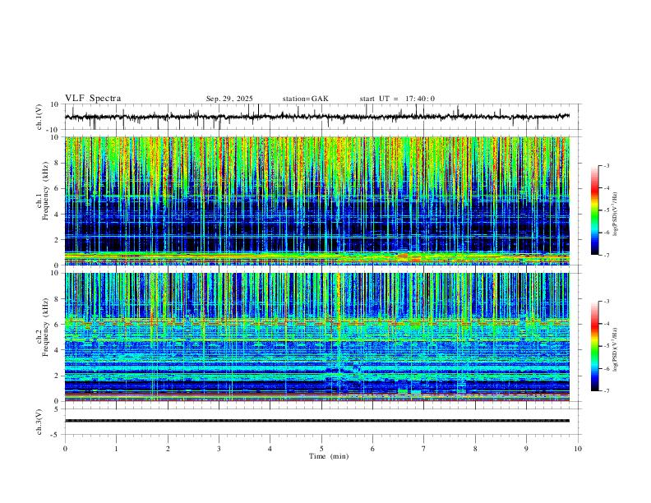Image resolution: width=651 pixels, height=503 pixels.
Task: Click time axis tick label "1"
Action: (116, 449)
